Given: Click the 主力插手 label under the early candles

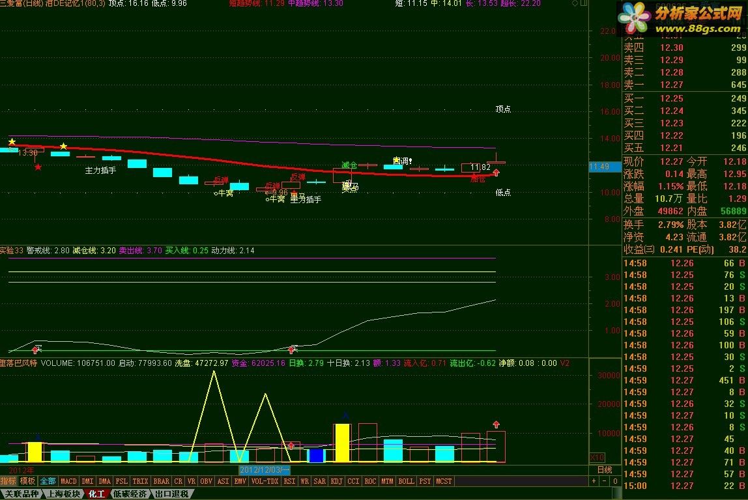Looking at the screenshot, I should coord(100,170).
